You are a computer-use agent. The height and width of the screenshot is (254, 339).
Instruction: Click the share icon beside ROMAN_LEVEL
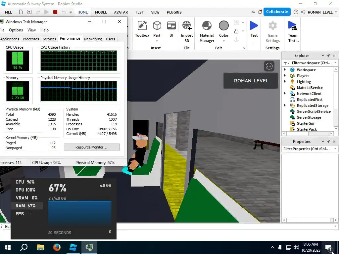303,12
